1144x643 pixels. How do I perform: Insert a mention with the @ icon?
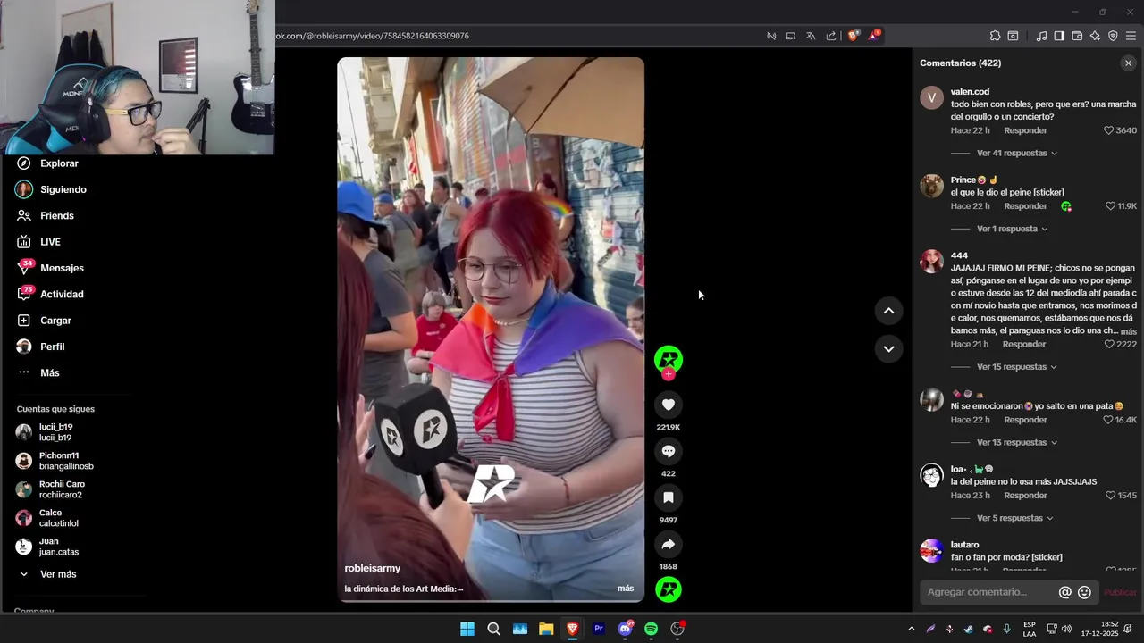click(1064, 592)
